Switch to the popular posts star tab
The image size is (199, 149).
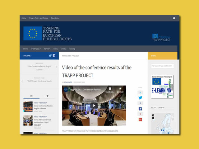48,96
